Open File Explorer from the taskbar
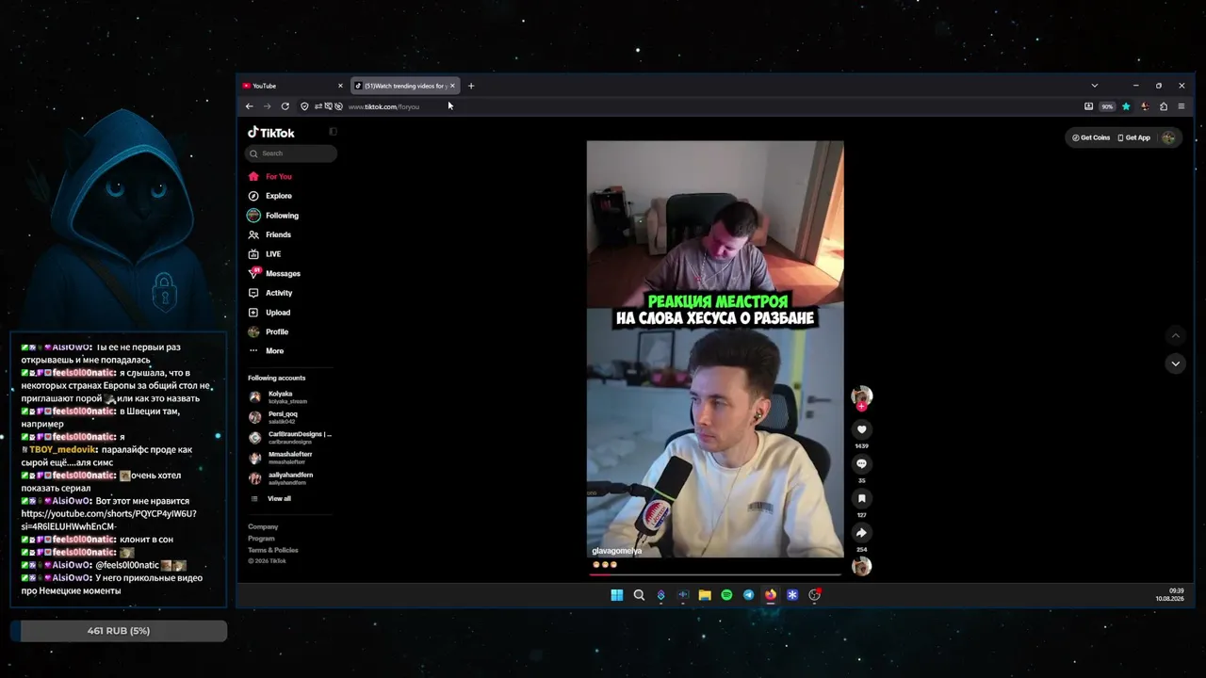 [x=705, y=595]
